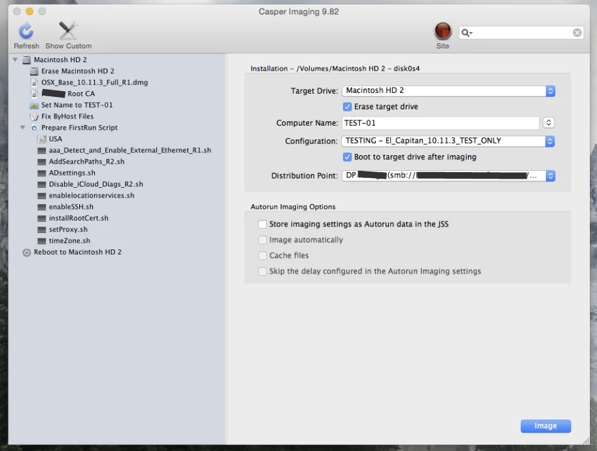Click the Fix ByHost Files icon

point(34,117)
